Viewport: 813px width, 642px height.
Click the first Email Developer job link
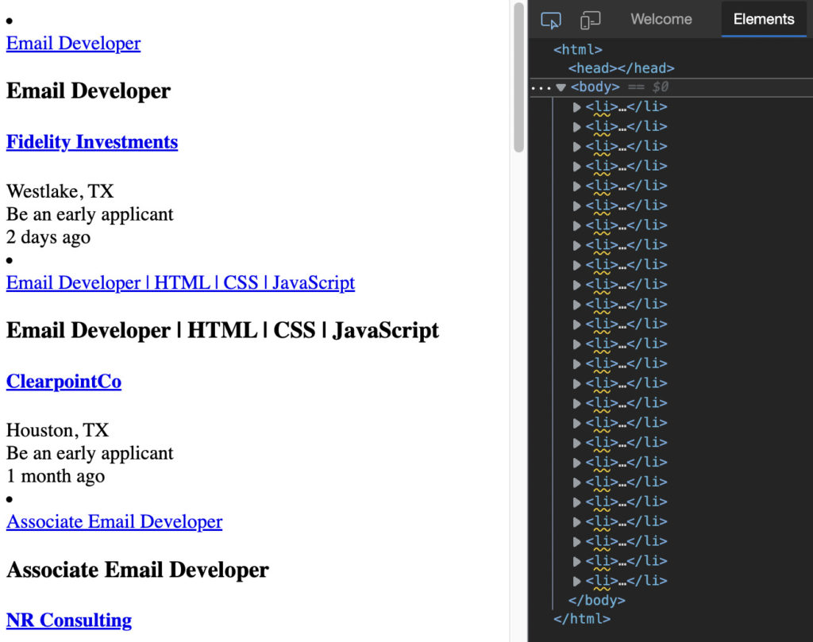tap(73, 43)
